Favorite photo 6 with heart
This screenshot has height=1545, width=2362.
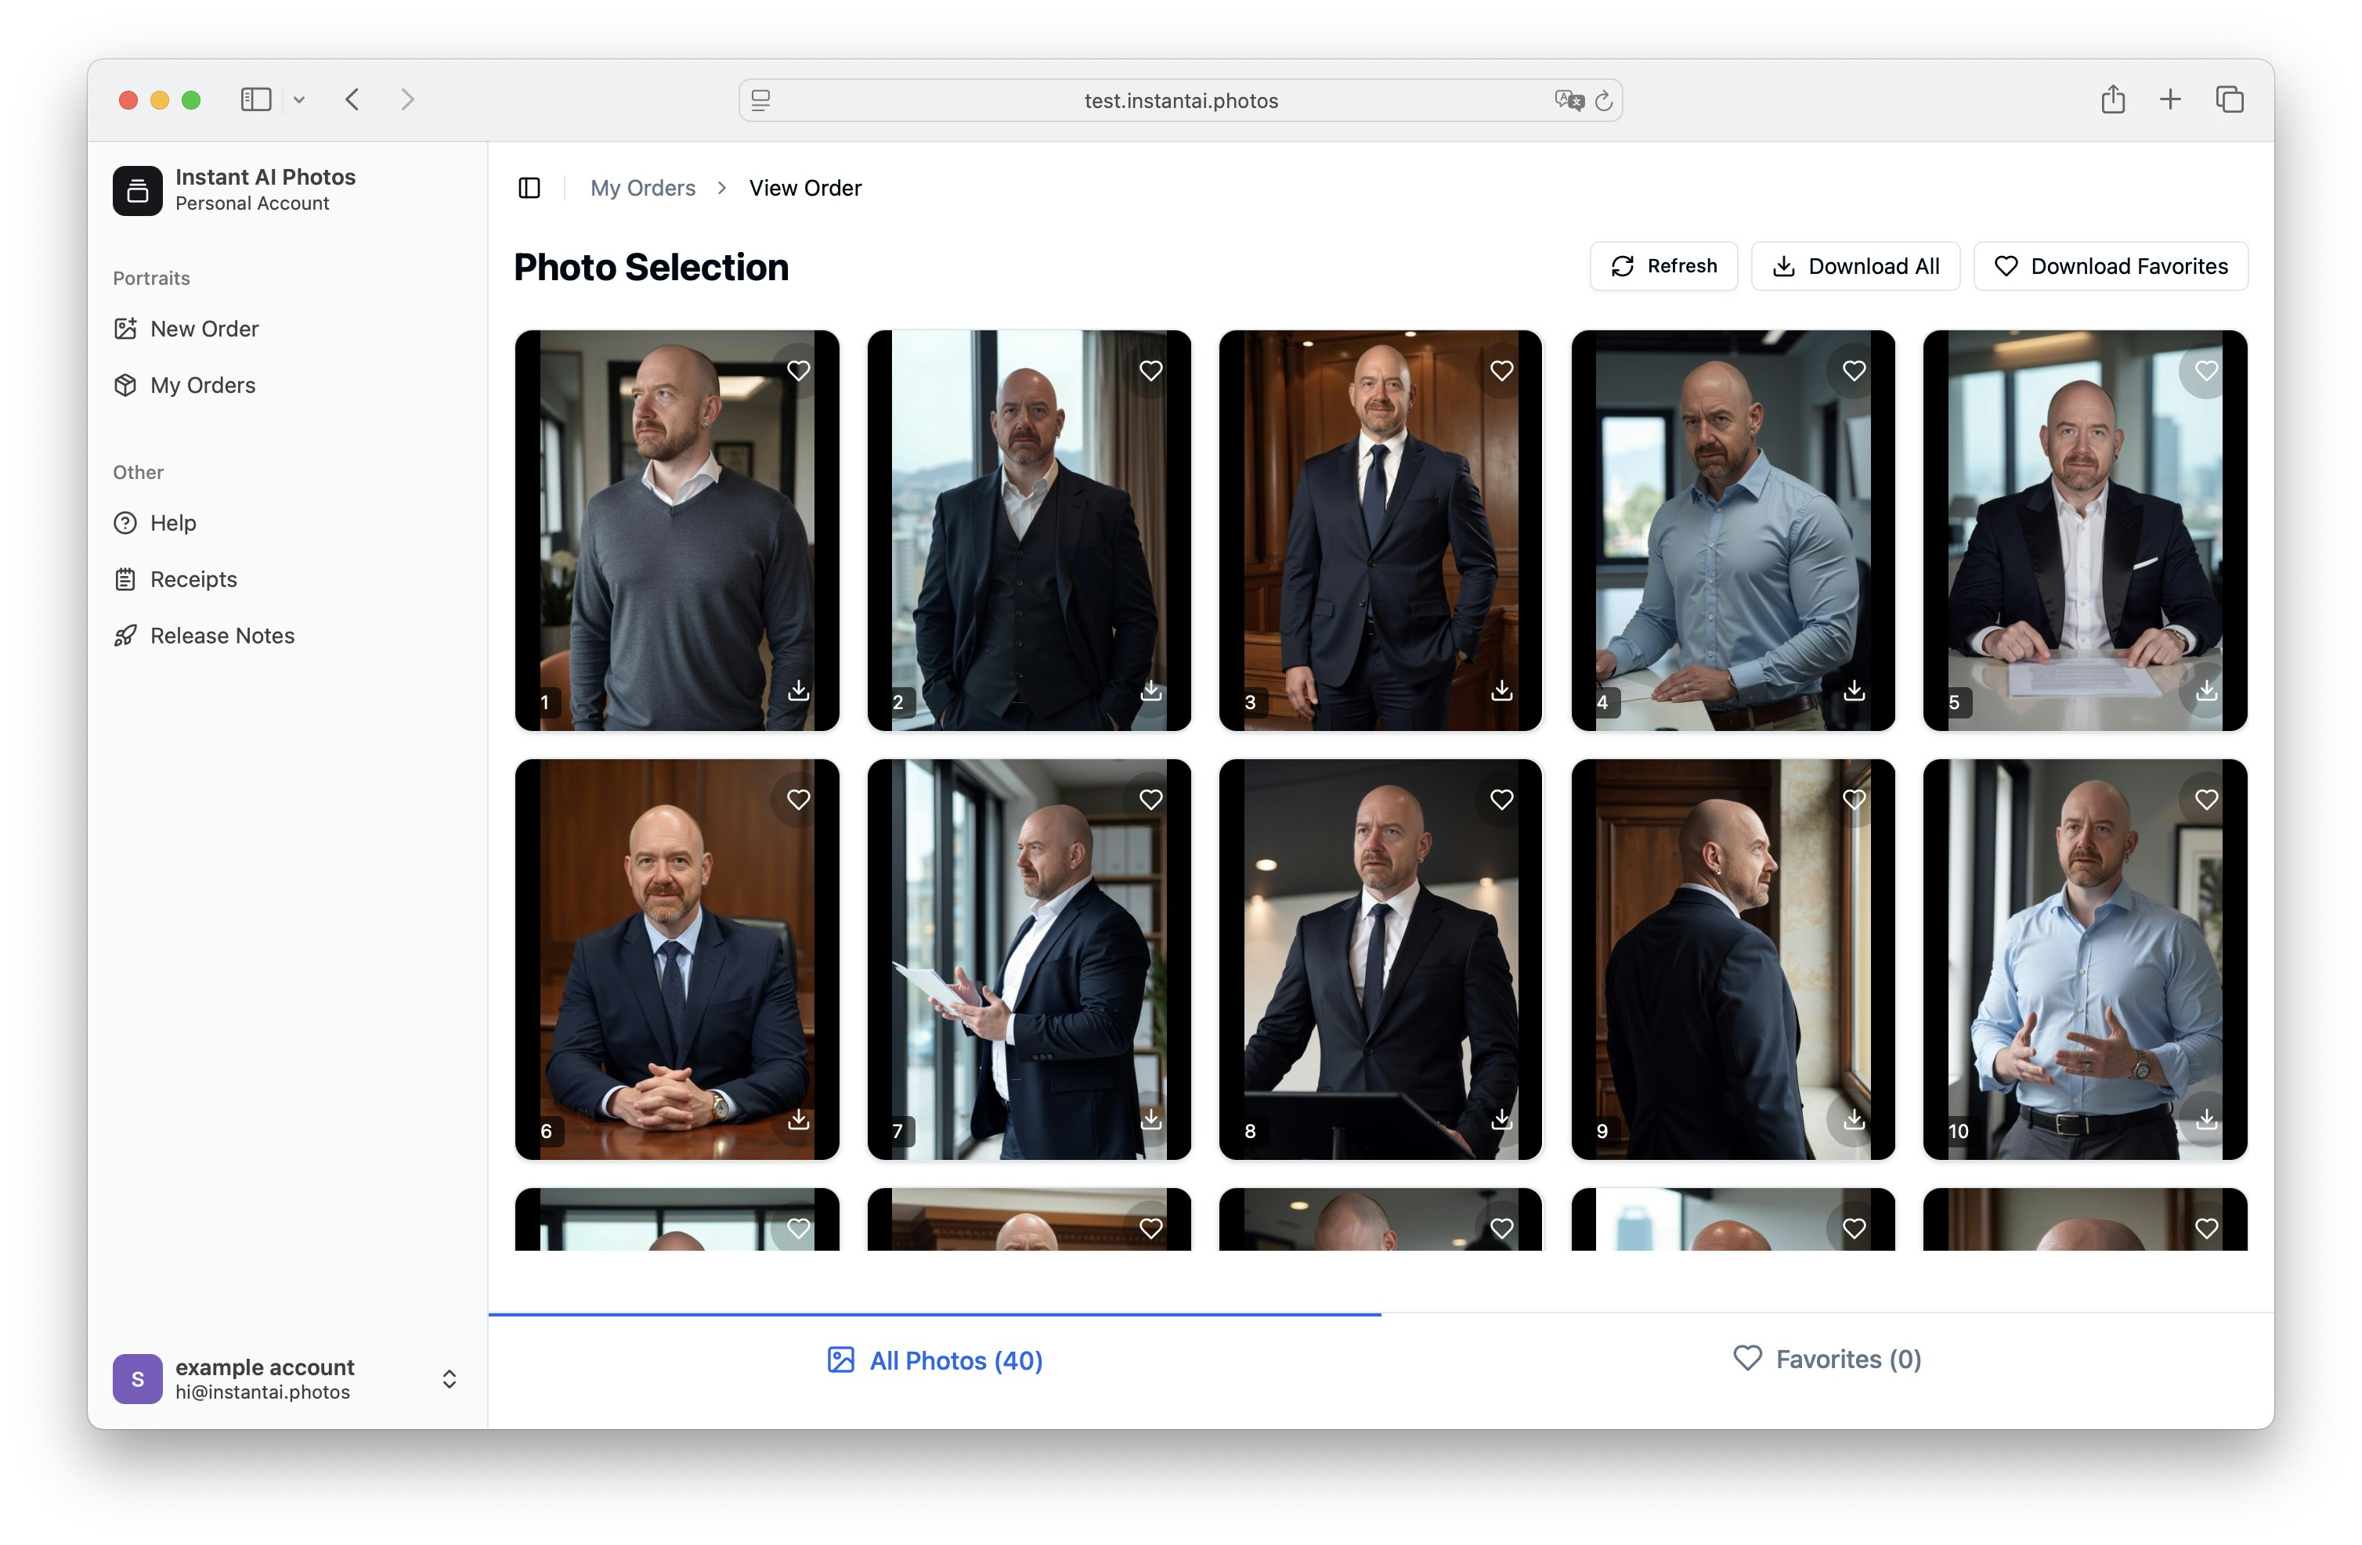(798, 799)
